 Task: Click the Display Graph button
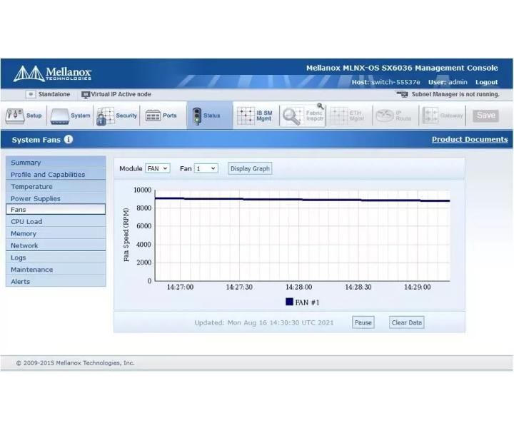250,168
